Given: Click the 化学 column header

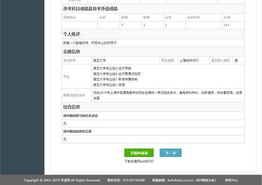Looking at the screenshot, I should tap(168, 18).
